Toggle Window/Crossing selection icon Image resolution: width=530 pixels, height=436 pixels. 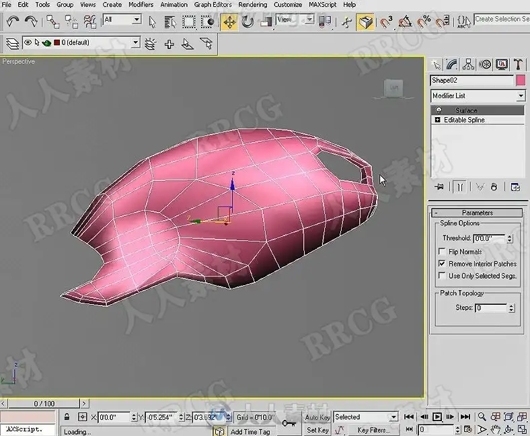(x=207, y=22)
